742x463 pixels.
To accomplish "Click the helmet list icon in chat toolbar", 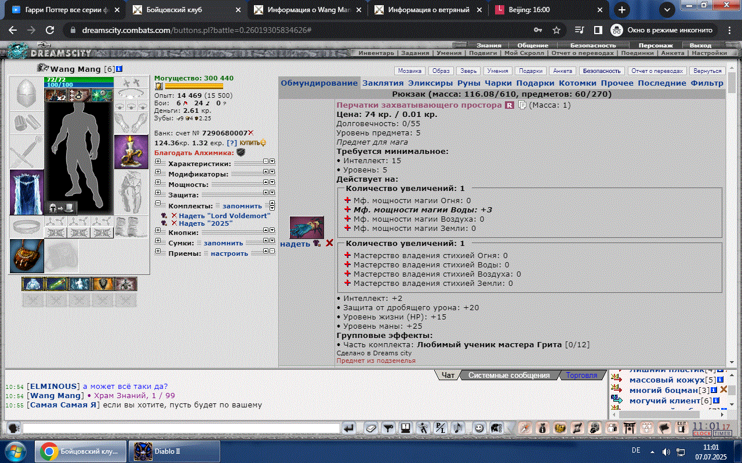I will coord(497,428).
